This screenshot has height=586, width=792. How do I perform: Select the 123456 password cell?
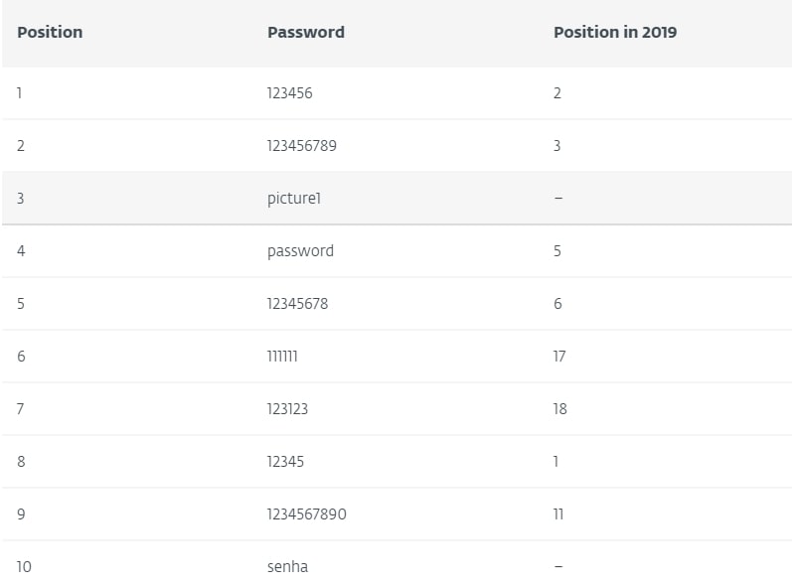pos(290,93)
